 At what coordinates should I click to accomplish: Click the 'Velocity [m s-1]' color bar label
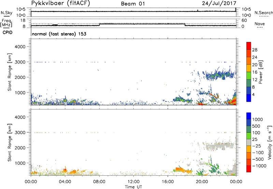270,142
